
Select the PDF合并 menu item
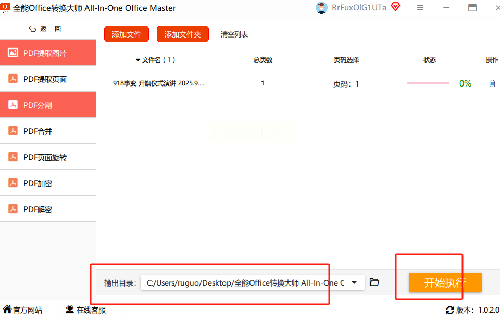(x=48, y=131)
